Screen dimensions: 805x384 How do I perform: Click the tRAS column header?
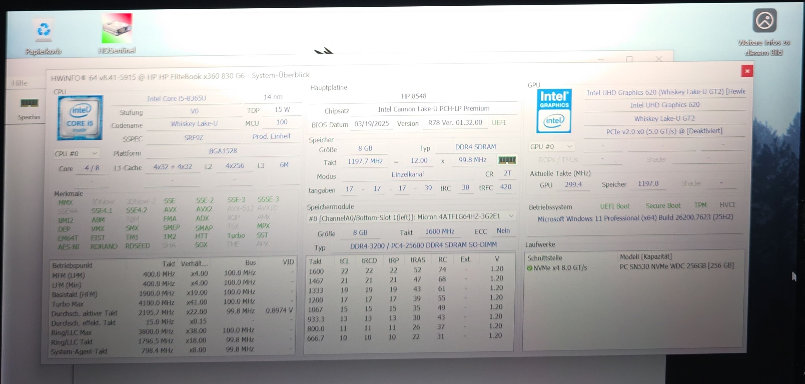click(x=417, y=260)
